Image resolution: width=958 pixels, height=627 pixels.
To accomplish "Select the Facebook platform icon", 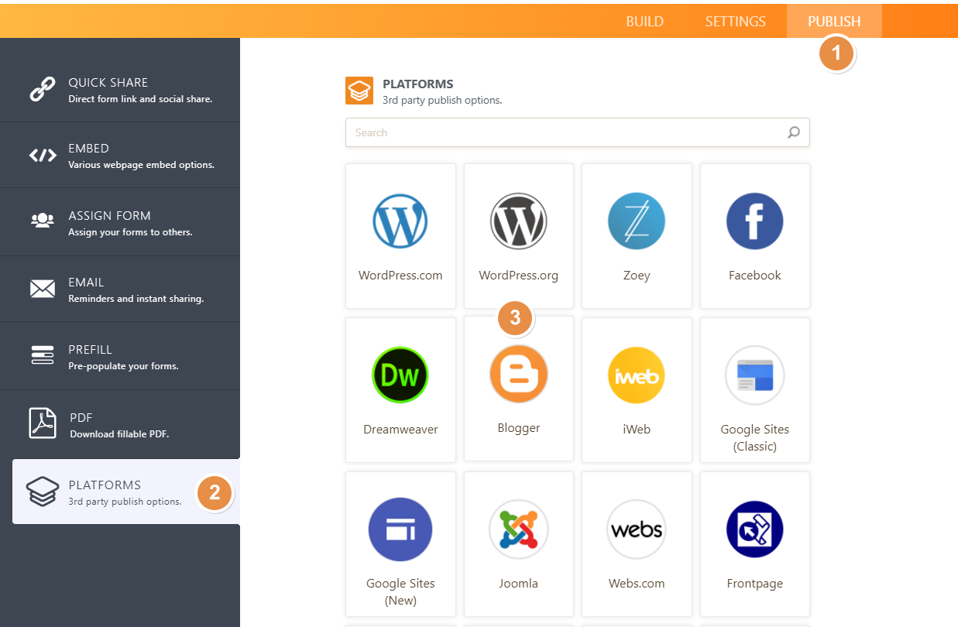I will tap(754, 221).
